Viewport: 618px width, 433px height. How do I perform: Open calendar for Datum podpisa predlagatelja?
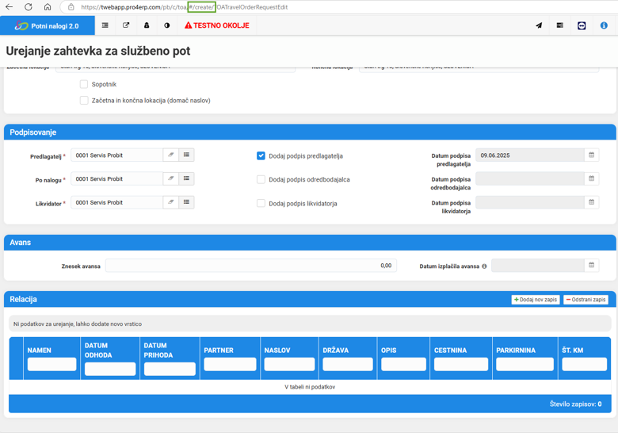[x=591, y=155]
